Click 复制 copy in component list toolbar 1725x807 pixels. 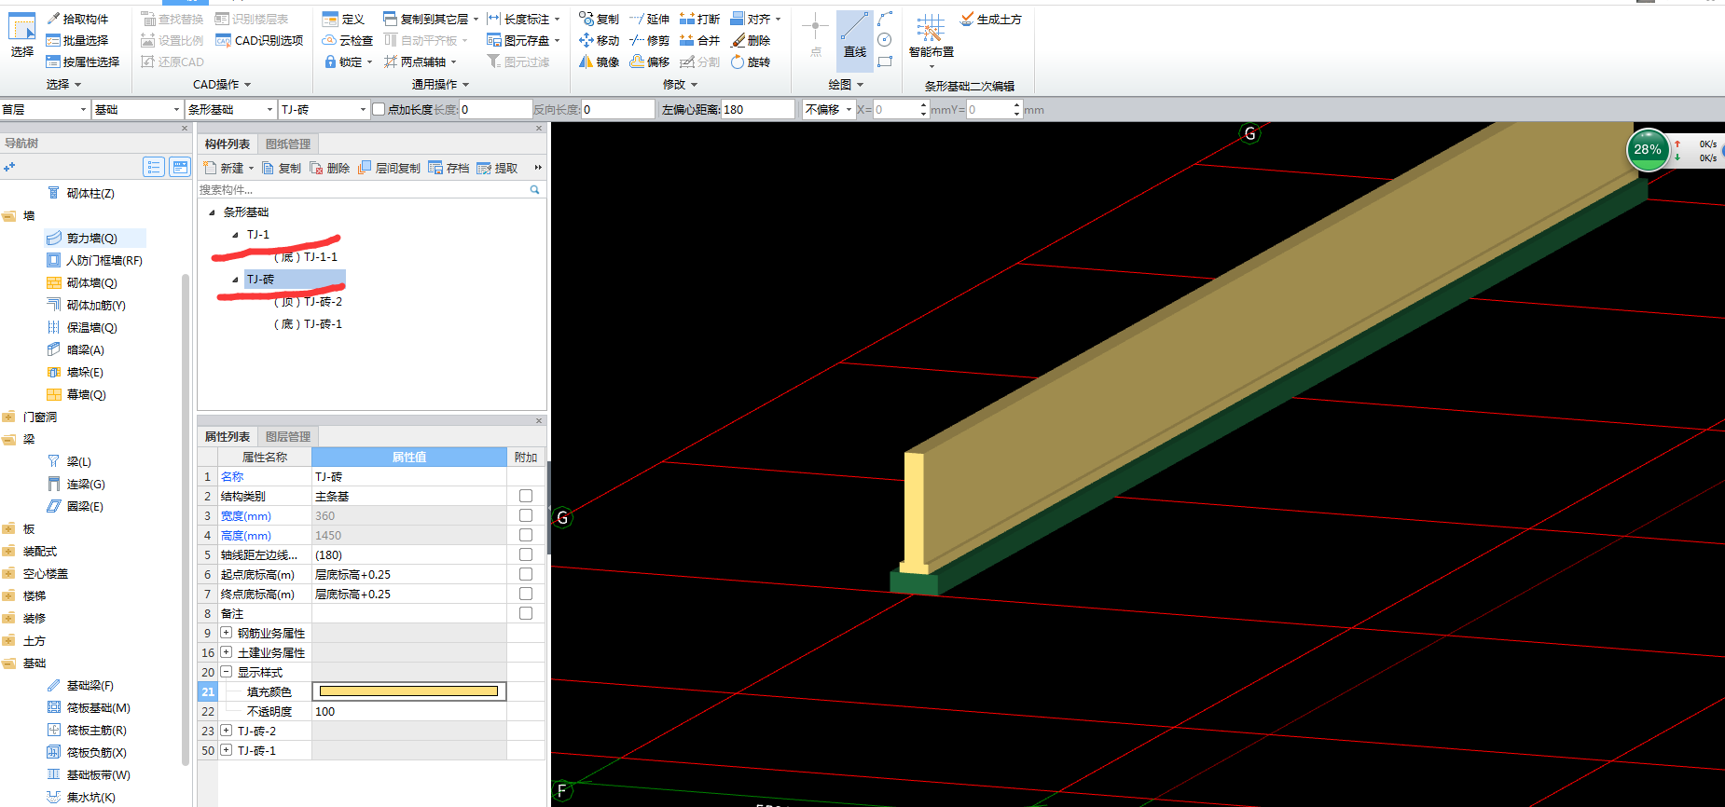[282, 168]
